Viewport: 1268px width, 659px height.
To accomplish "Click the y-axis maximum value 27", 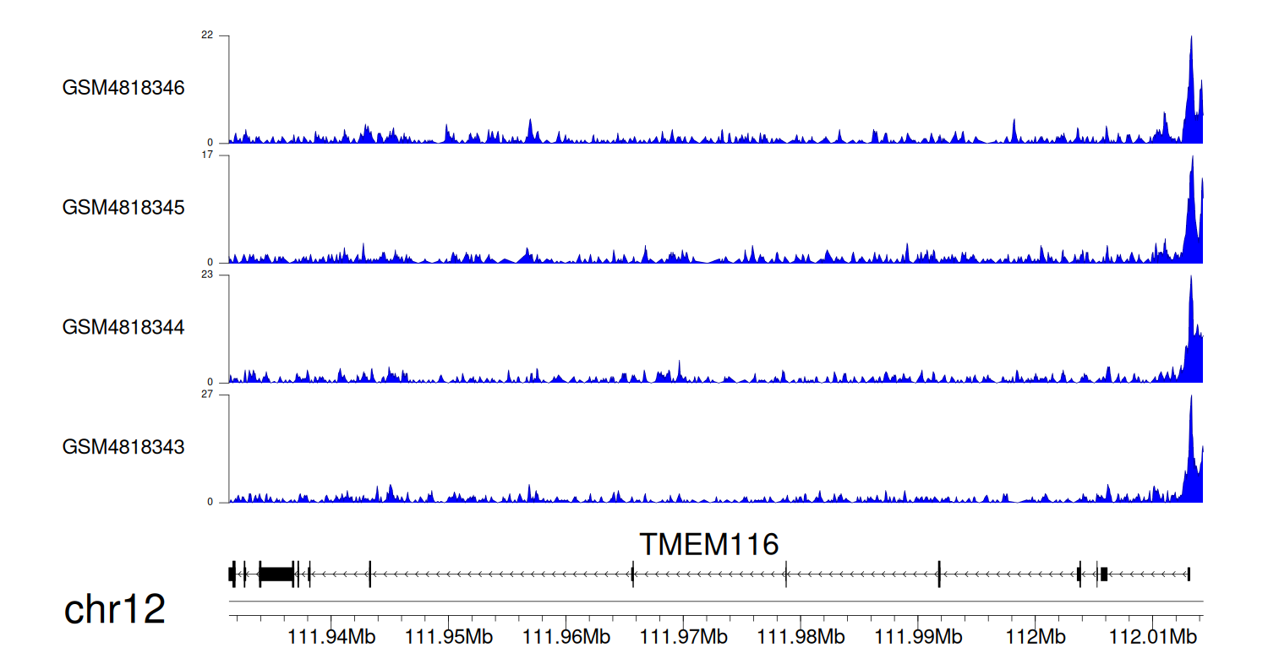I will click(x=208, y=395).
